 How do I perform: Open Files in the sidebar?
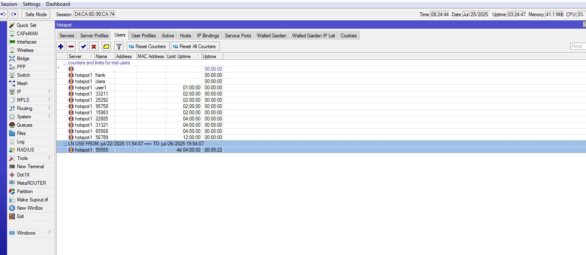31,133
